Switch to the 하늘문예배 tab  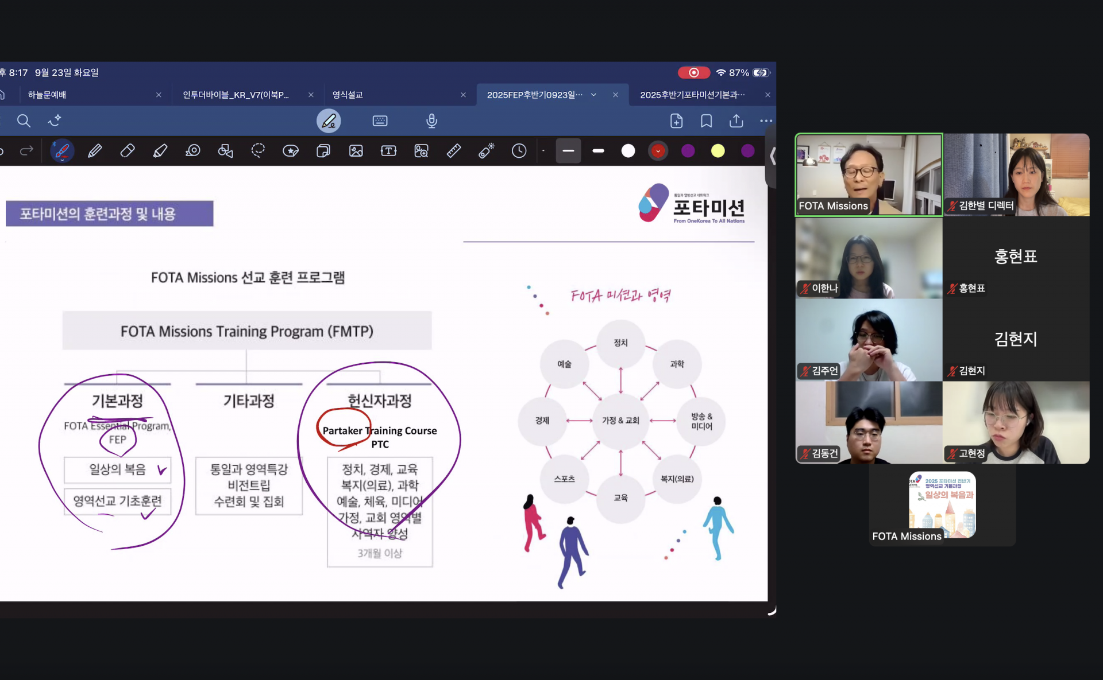[47, 95]
